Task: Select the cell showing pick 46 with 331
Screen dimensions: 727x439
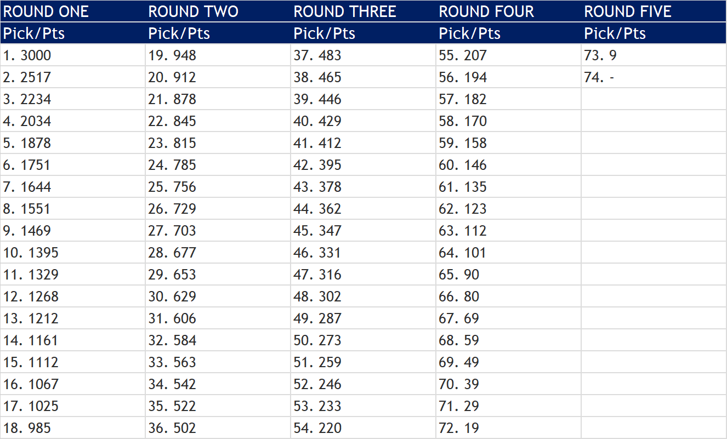Action: point(364,253)
